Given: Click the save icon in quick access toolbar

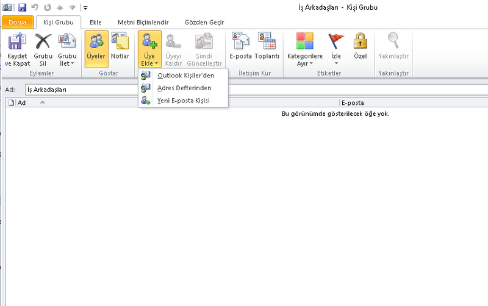Looking at the screenshot, I should (22, 7).
